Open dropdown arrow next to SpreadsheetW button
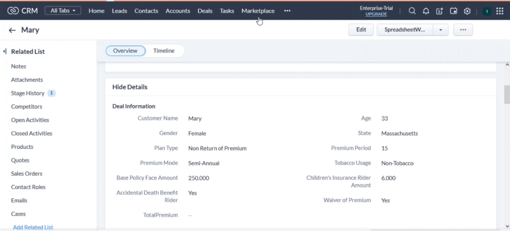Screen dimensions: 510x231 click(x=441, y=30)
